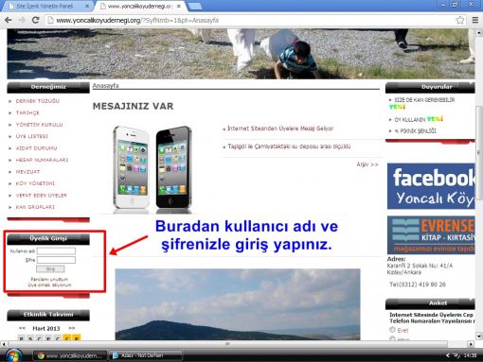Reload the page with refresh icon

coord(36,20)
